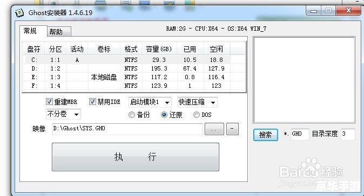
Task: Click the 67.4 used space cell
Action: coord(190,68)
